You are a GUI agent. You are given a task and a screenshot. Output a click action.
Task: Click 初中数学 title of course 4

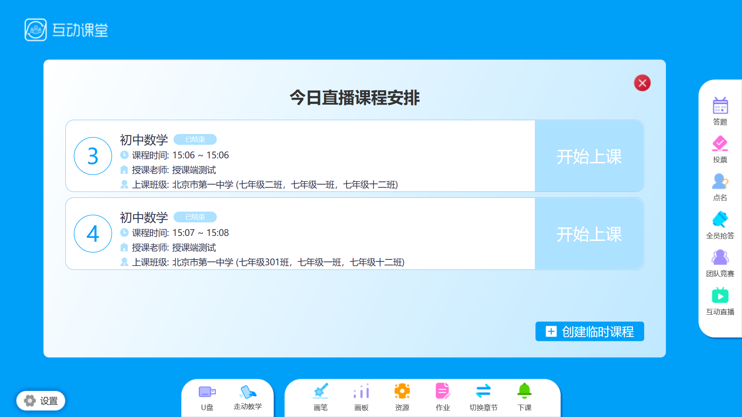pos(144,217)
